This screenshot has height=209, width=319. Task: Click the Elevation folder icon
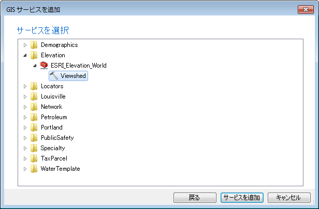coord(34,55)
